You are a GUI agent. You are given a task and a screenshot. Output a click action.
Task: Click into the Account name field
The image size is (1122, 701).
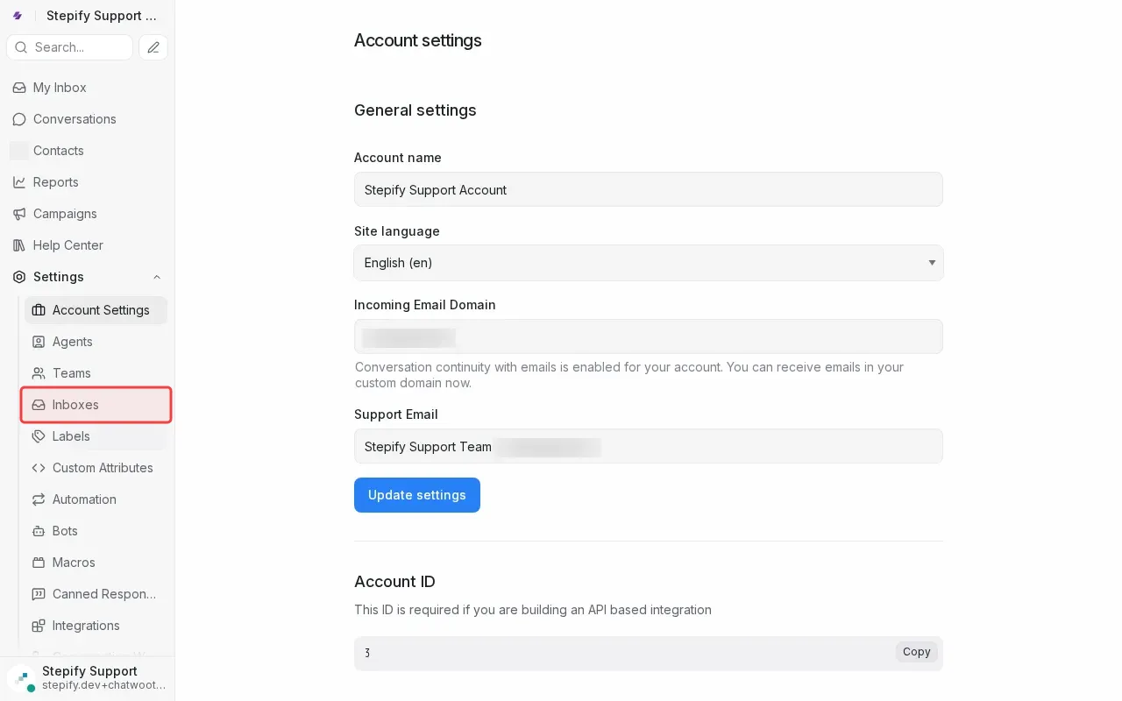(649, 189)
